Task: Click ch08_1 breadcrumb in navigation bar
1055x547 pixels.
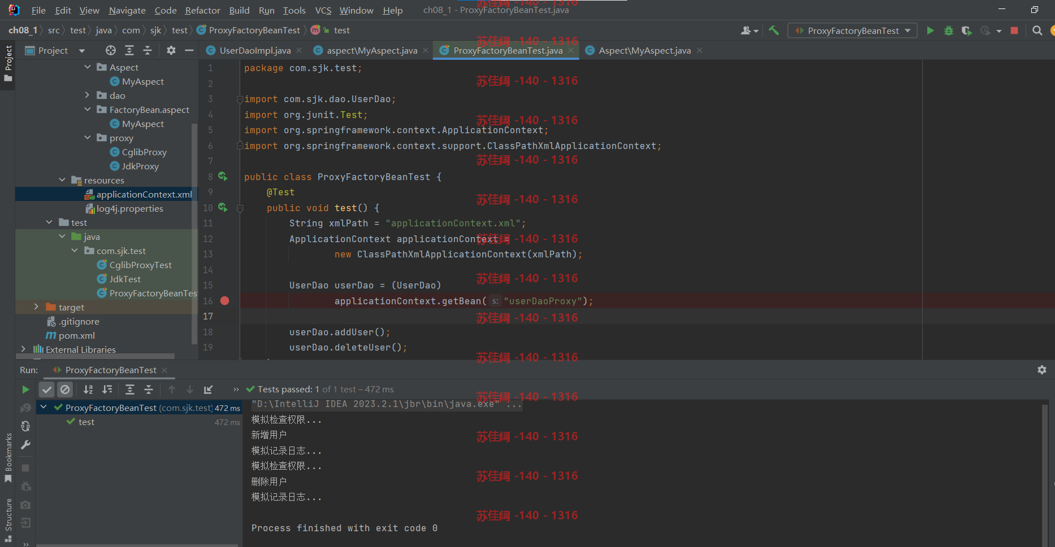Action: coord(23,30)
